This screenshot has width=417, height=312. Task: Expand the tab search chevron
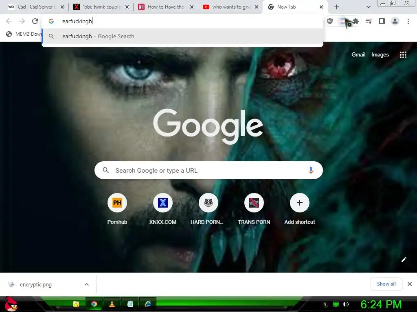coord(368,7)
